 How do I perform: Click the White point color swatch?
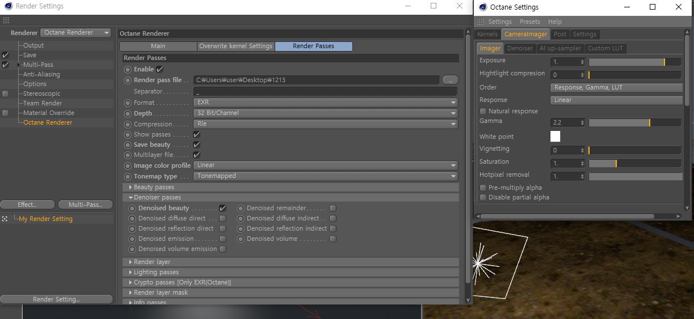click(x=555, y=137)
